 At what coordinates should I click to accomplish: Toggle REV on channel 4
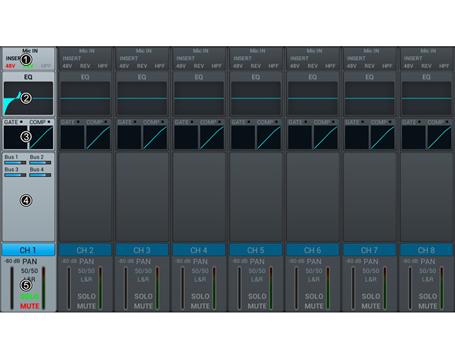199,66
